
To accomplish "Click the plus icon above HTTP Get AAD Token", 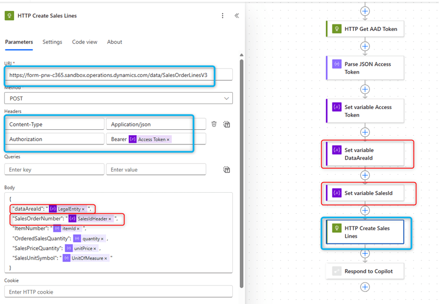I will pos(365,11).
